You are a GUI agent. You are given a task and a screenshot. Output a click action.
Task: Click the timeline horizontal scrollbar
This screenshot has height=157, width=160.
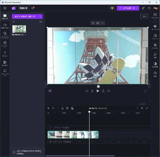tap(80, 156)
